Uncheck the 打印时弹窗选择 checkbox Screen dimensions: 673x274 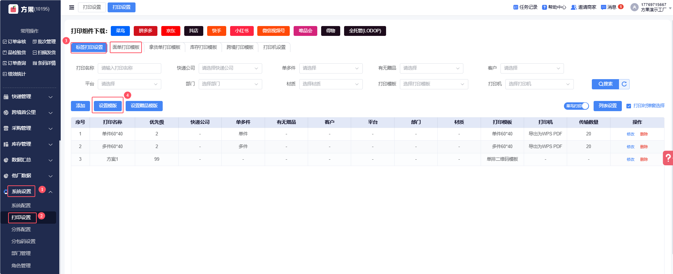[629, 106]
